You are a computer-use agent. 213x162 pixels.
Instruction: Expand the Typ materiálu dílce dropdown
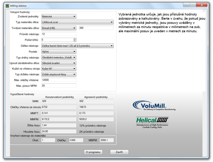coord(77,22)
